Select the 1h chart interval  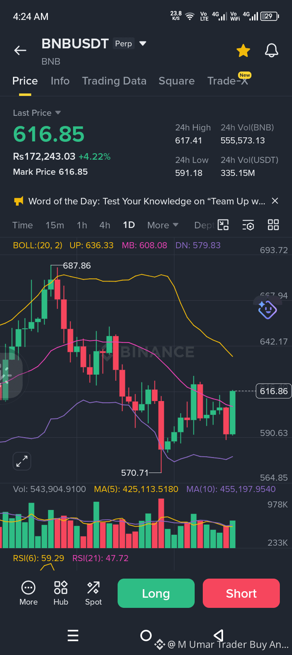tap(82, 225)
